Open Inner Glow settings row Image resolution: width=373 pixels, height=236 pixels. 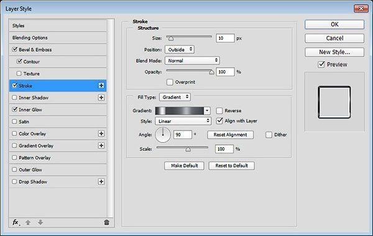pyautogui.click(x=58, y=109)
